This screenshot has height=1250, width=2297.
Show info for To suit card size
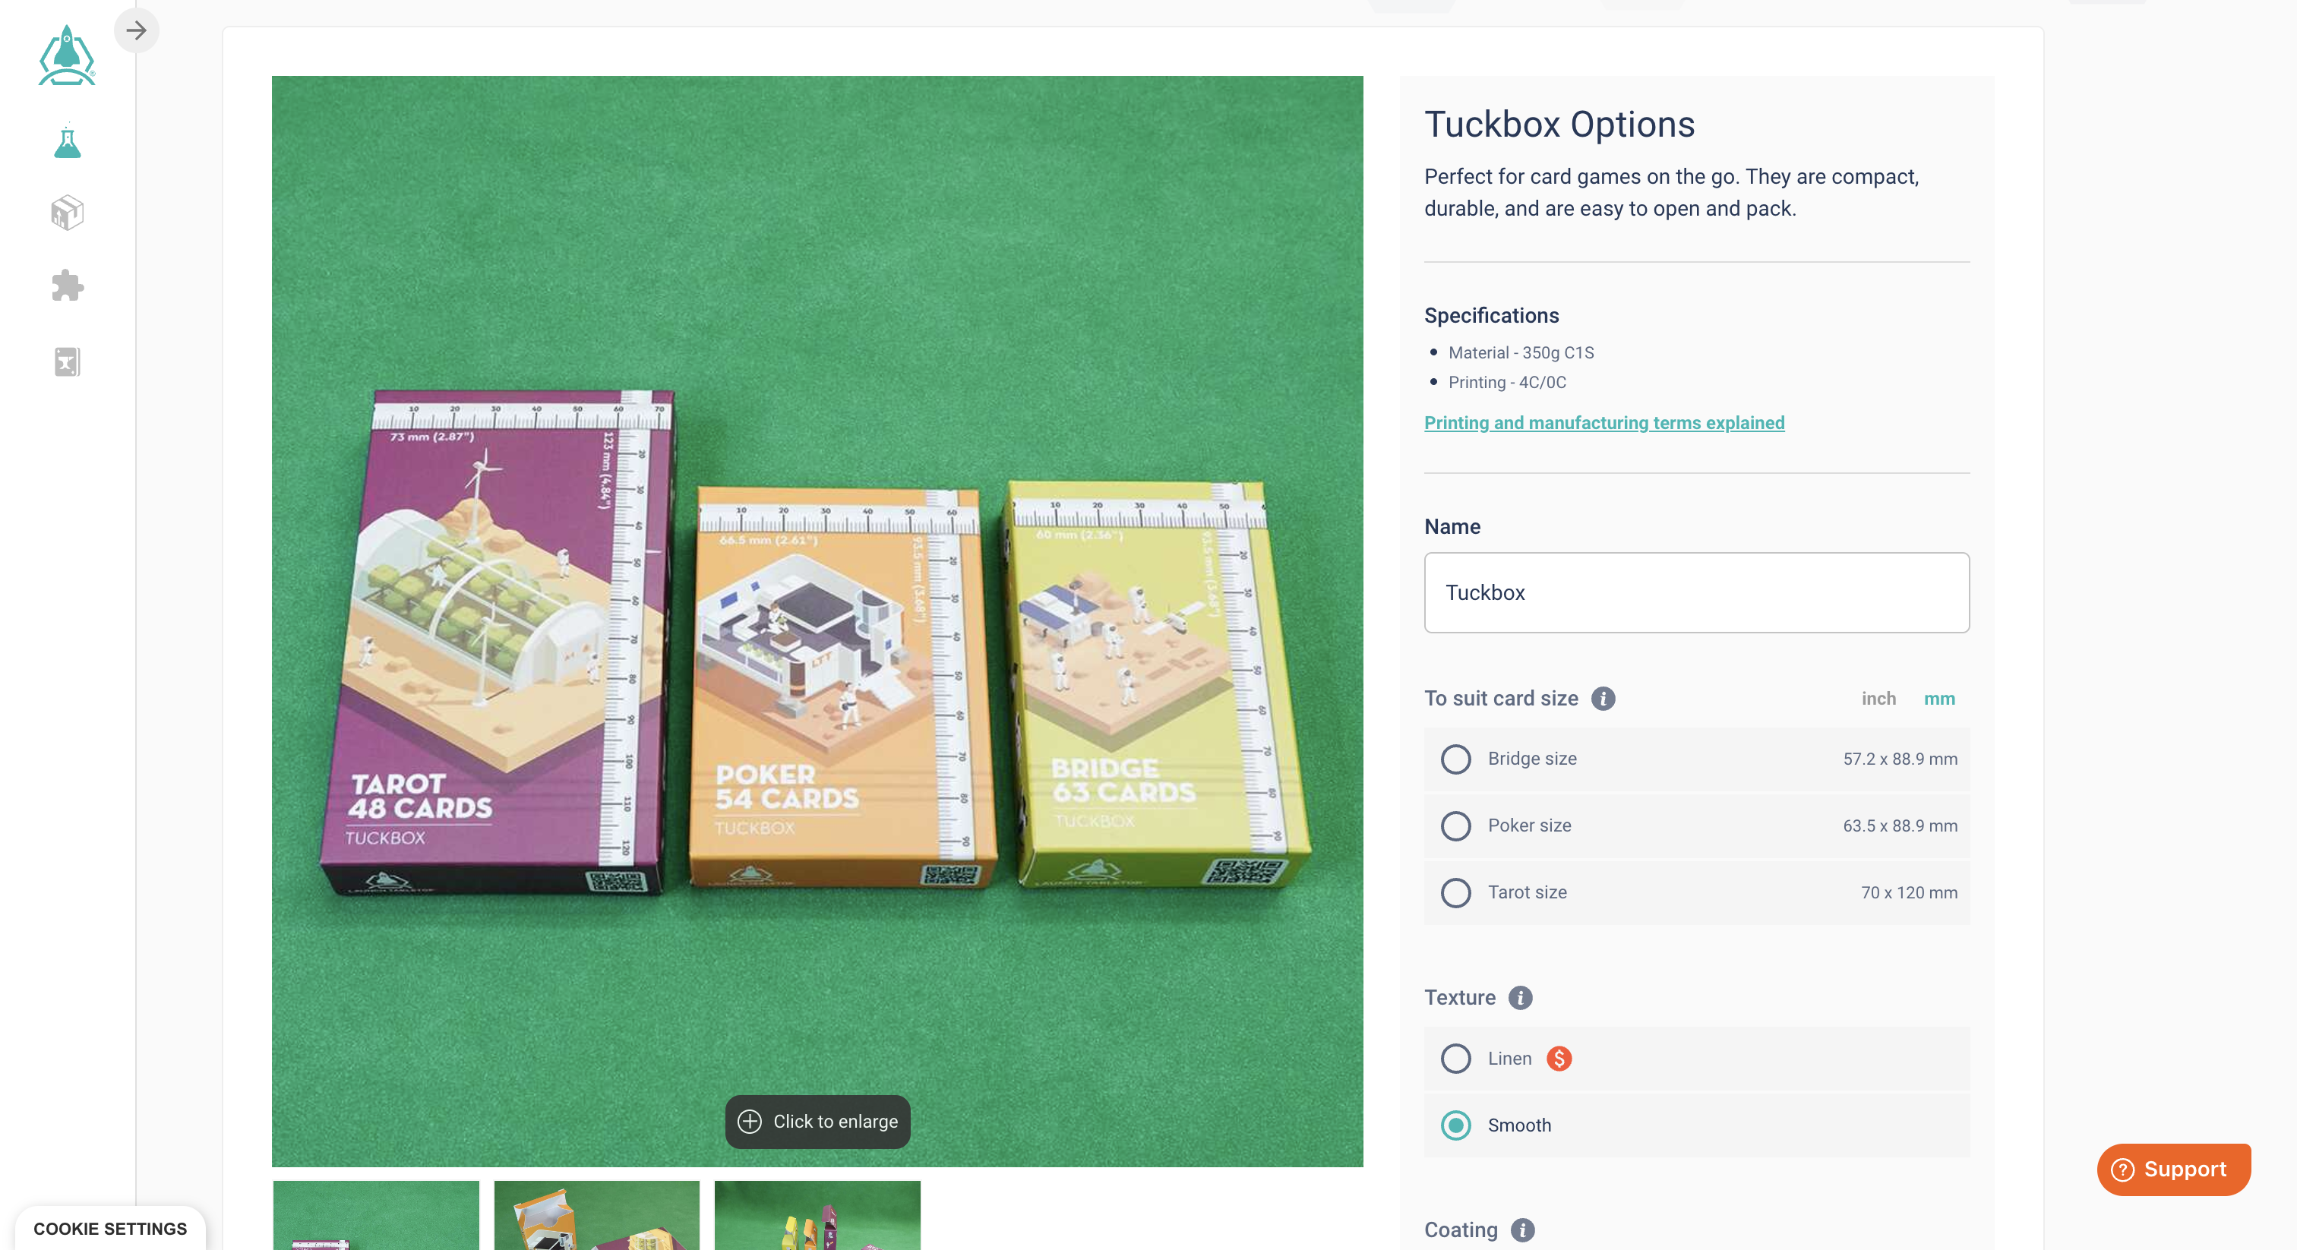(1603, 698)
